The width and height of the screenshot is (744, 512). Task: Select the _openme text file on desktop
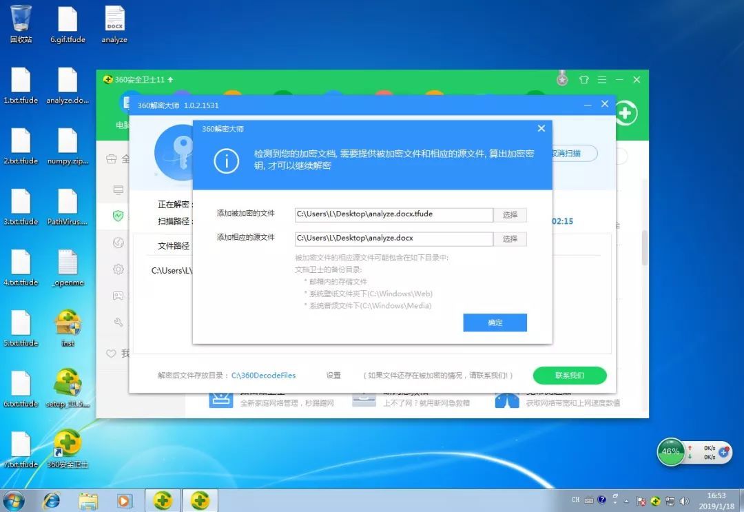point(68,267)
